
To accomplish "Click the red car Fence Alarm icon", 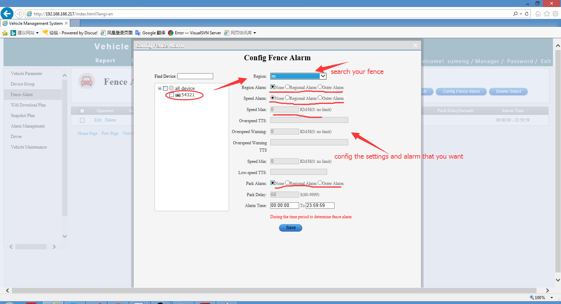I will pos(87,81).
